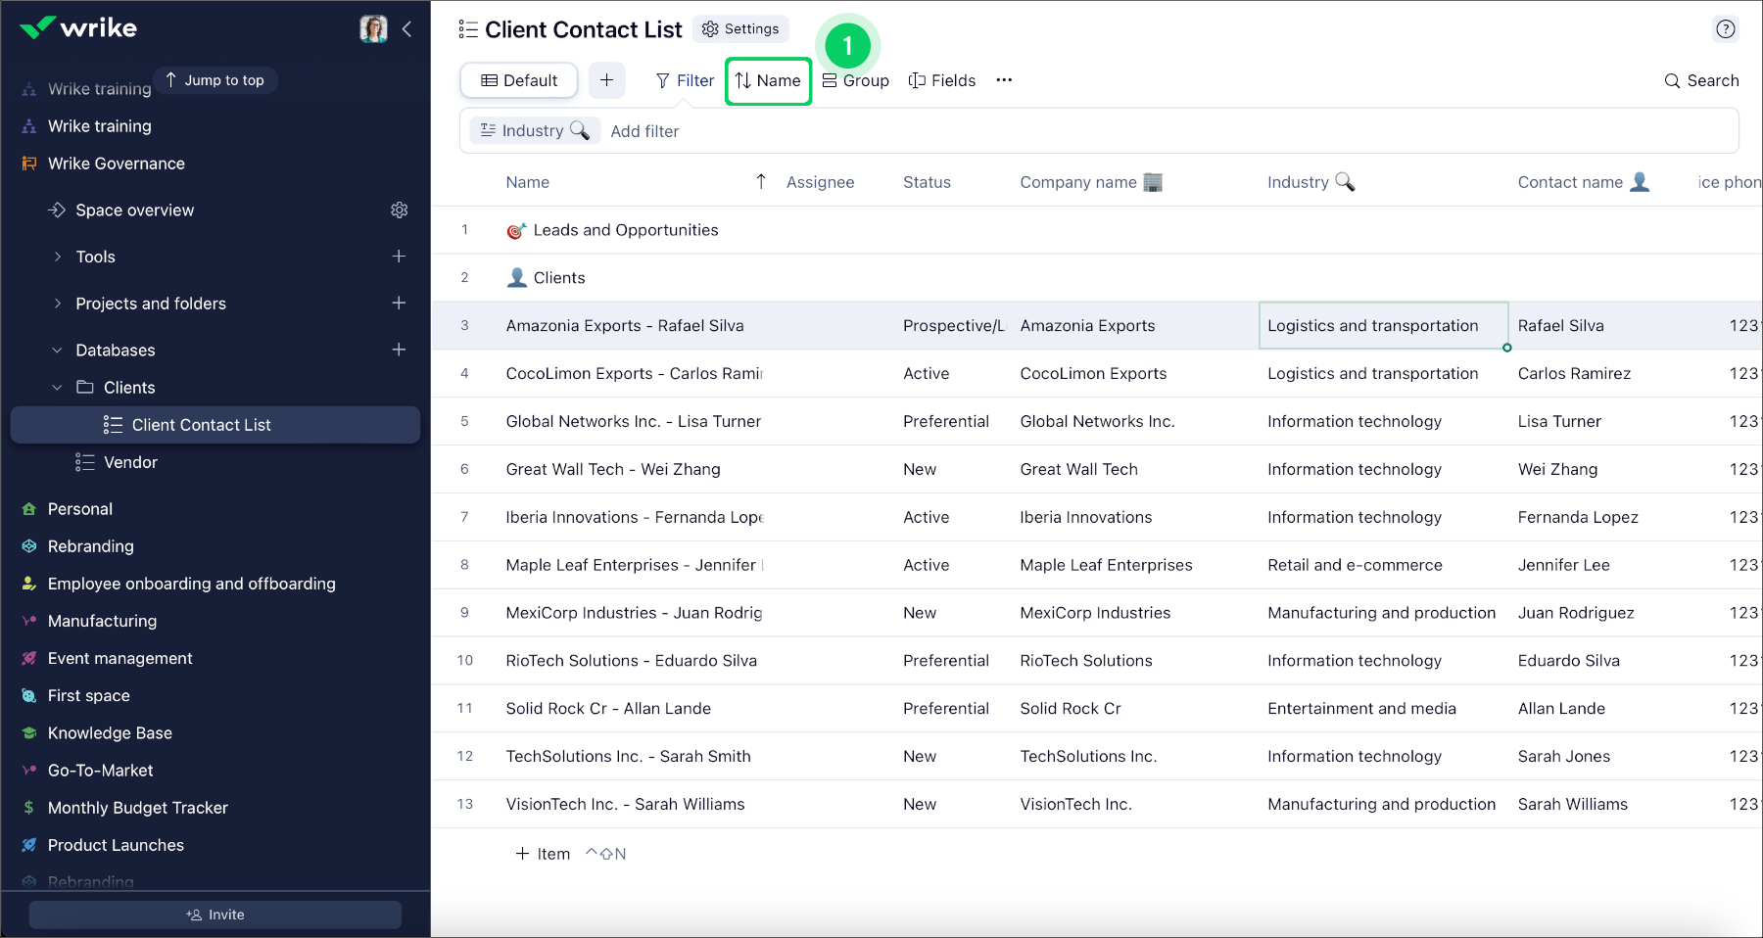The width and height of the screenshot is (1763, 938).
Task: Toggle the Name column sort arrow
Action: (x=761, y=182)
